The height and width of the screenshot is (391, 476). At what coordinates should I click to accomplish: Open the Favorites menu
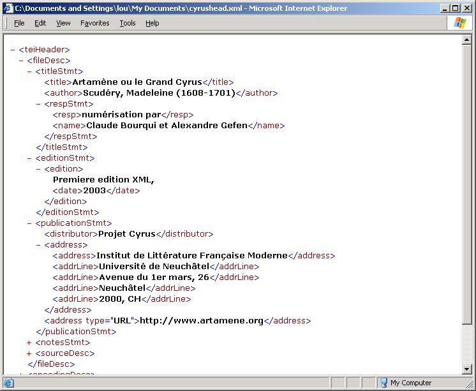94,23
